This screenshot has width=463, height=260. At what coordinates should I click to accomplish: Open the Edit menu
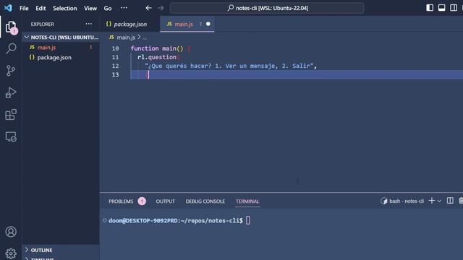tap(41, 8)
